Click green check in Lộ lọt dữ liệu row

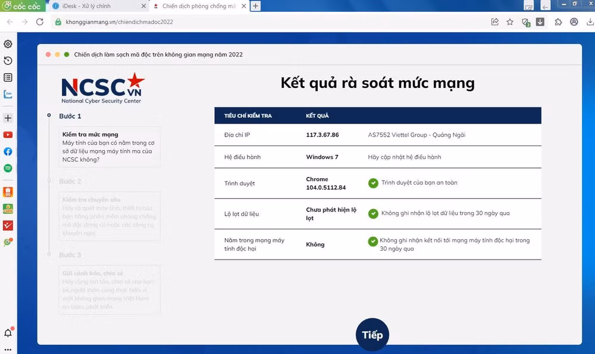pos(374,214)
